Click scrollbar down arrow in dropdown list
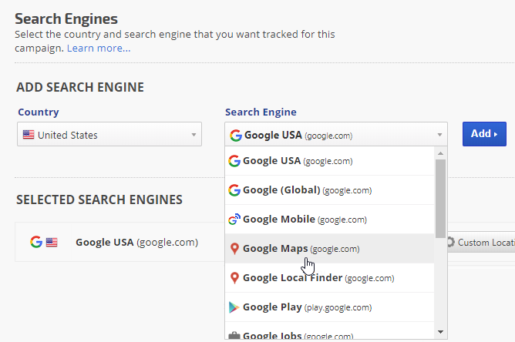Image resolution: width=515 pixels, height=342 pixels. tap(440, 331)
